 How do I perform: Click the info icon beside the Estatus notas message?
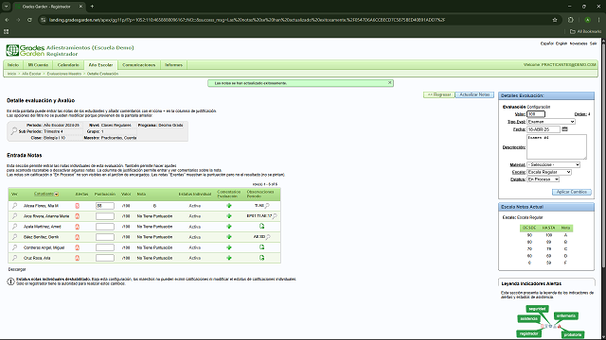point(10,281)
